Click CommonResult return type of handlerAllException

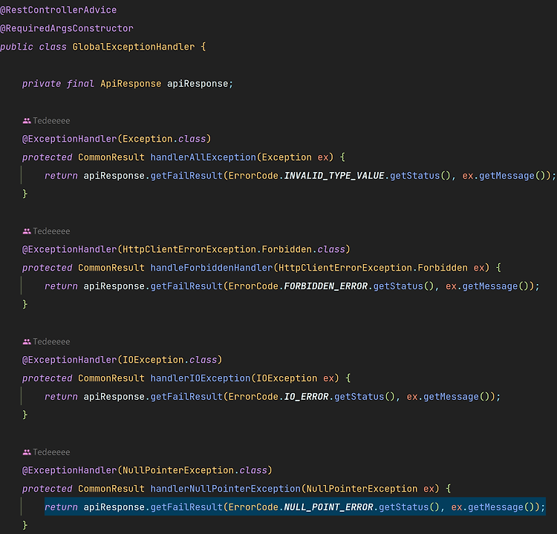coord(111,157)
